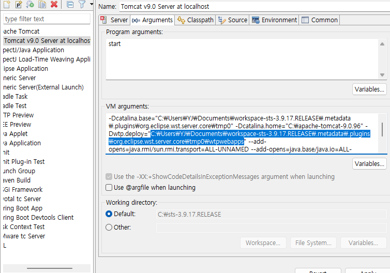The height and width of the screenshot is (273, 390).
Task: Click VM arguments scrollbar thumb
Action: coord(382,129)
